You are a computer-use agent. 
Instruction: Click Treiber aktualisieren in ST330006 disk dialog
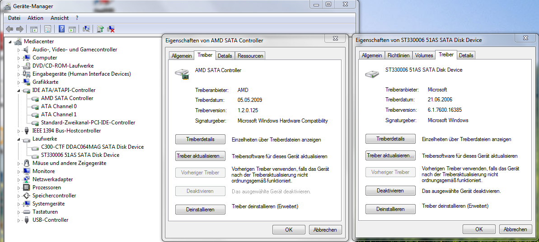pyautogui.click(x=390, y=155)
